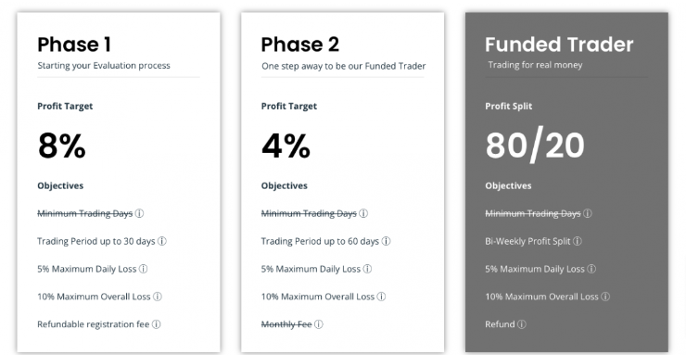Select the Phase 1 card heading
Viewport: 686px width, 355px height.
pos(74,44)
